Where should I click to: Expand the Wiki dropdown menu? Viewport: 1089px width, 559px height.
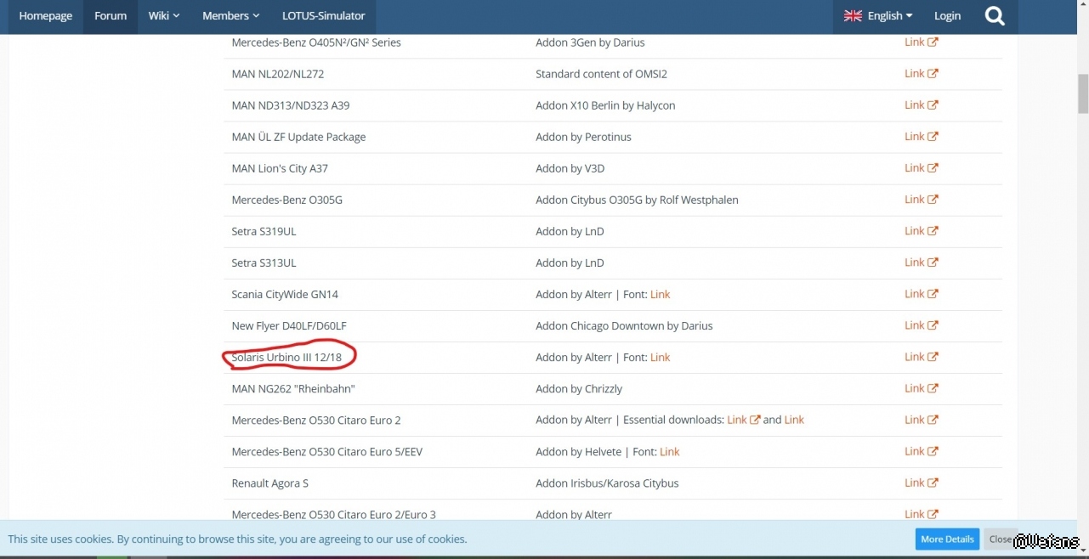point(164,16)
